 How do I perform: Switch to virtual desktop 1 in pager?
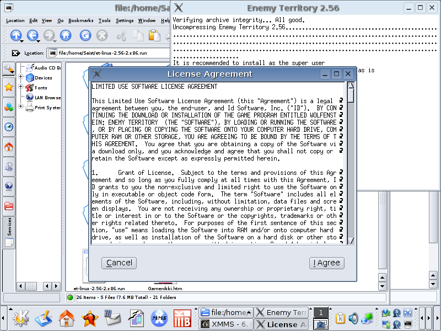tap(320, 313)
